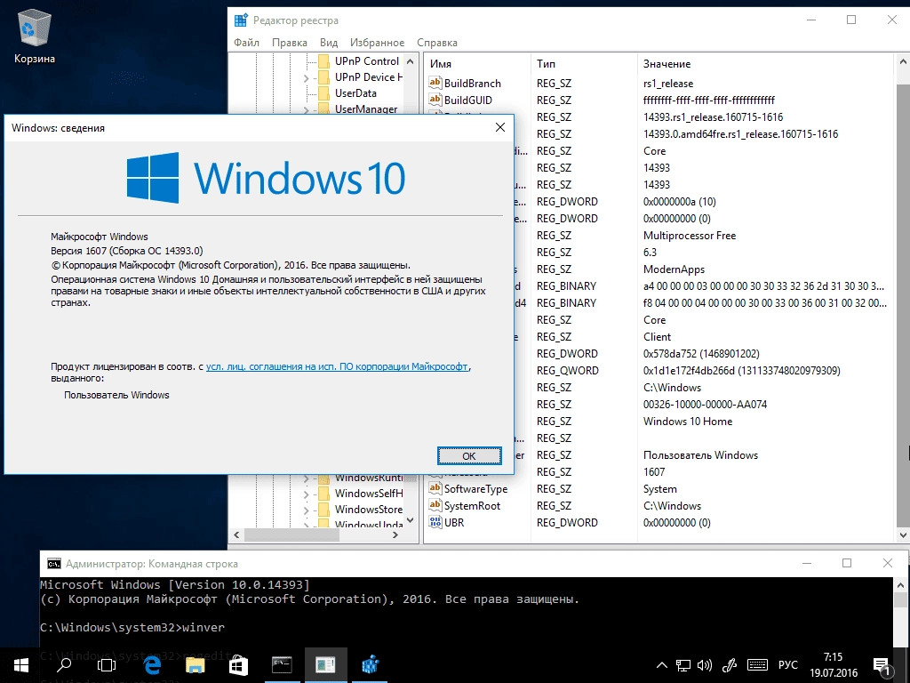The height and width of the screenshot is (683, 910).
Task: Open the Store from the taskbar
Action: coord(238,665)
